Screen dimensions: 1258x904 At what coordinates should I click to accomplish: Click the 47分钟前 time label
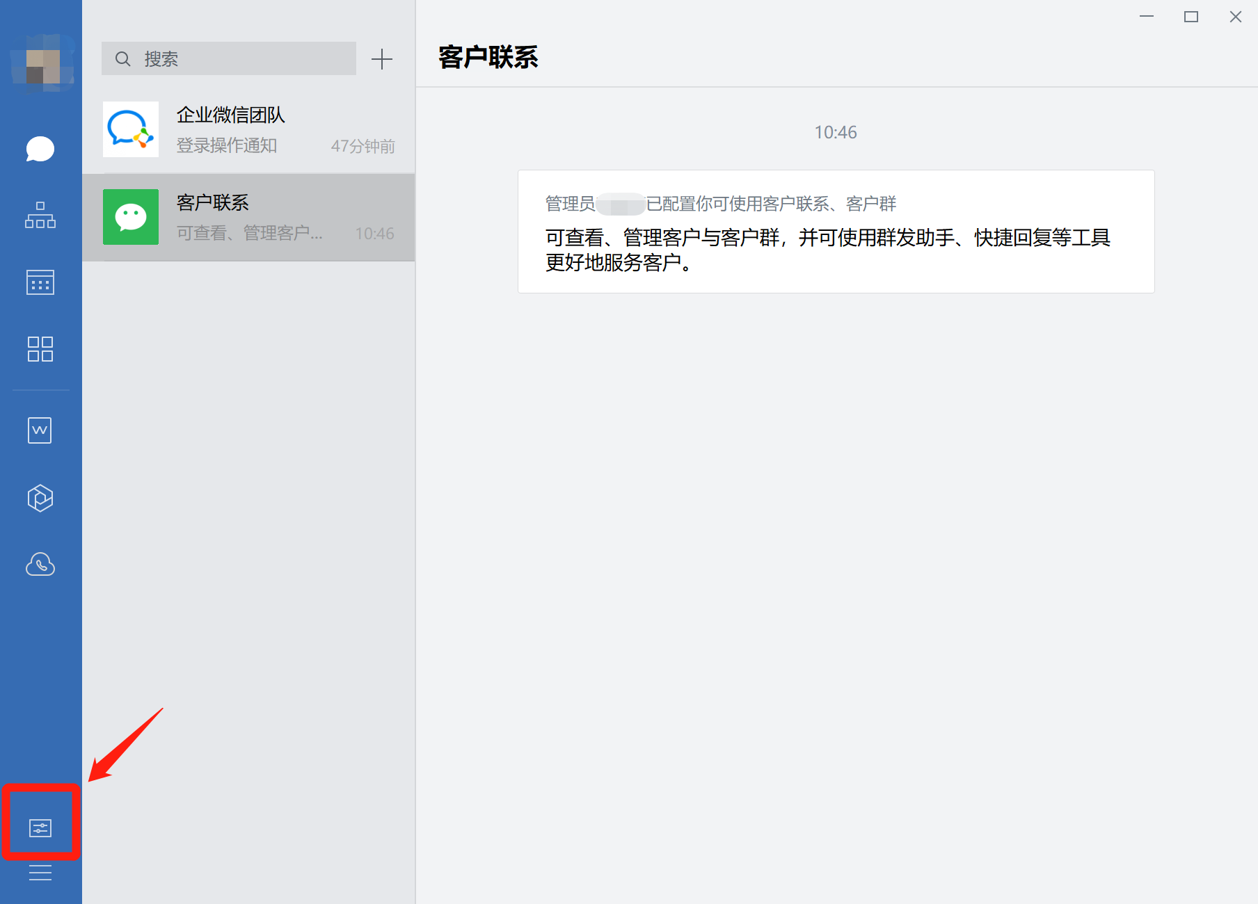click(x=363, y=146)
